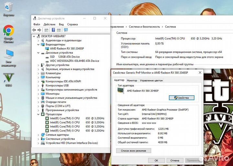
Task: Switch to the Управление цветом tab
Action: pos(151,80)
